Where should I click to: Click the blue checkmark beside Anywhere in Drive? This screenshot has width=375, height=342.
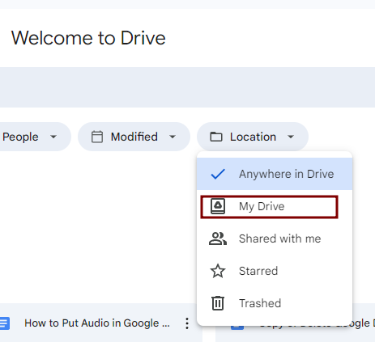[x=218, y=174]
